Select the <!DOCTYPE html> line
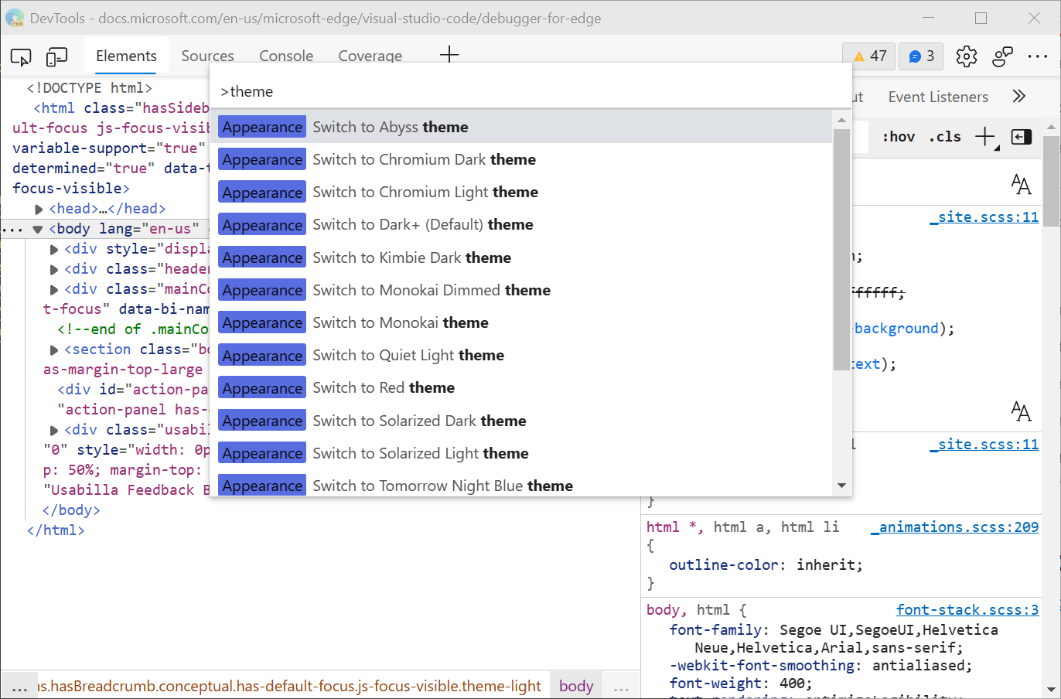The height and width of the screenshot is (699, 1061). tap(90, 88)
